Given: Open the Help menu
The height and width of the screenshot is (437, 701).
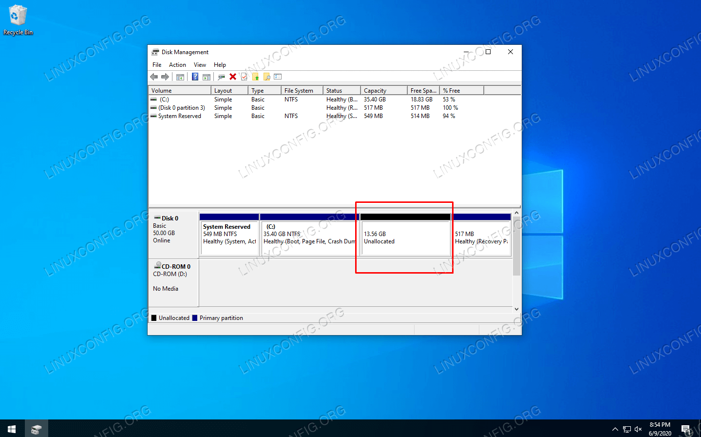Looking at the screenshot, I should point(220,64).
